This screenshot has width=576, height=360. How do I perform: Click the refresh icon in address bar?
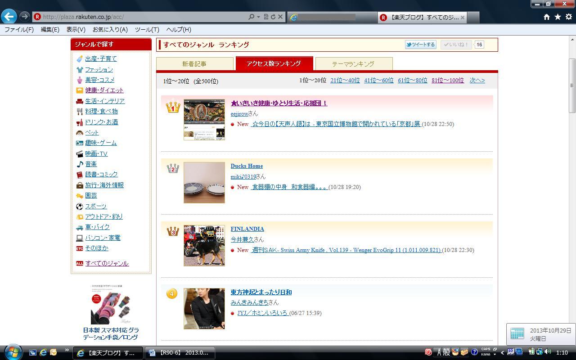click(273, 17)
